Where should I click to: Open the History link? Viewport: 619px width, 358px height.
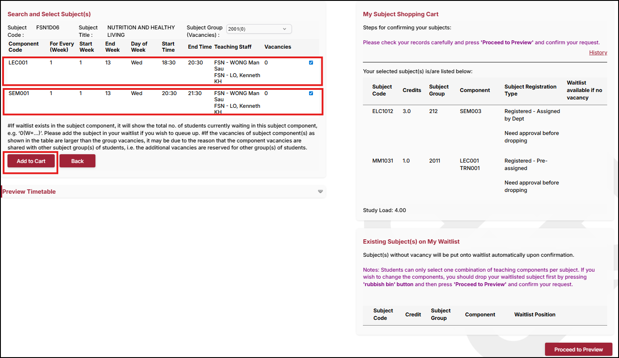598,53
